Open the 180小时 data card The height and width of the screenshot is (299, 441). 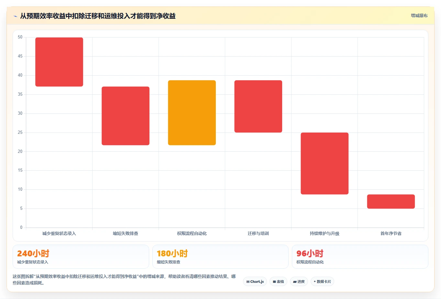point(220,257)
